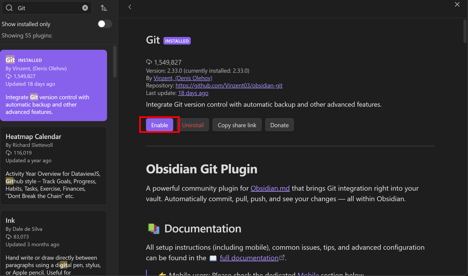Open the plugin sort order options
Screen dimensions: 468x276
click(104, 8)
